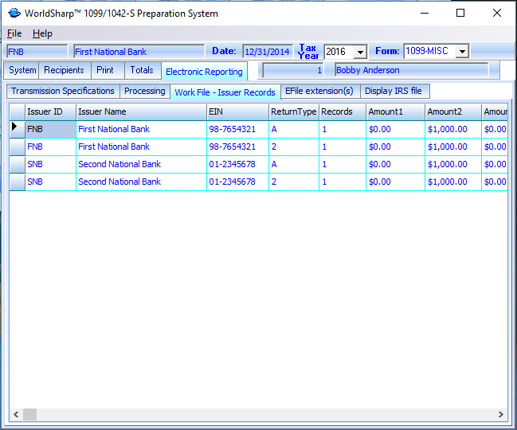Open the Print tab
Viewport: 517px width, 430px height.
pyautogui.click(x=105, y=70)
